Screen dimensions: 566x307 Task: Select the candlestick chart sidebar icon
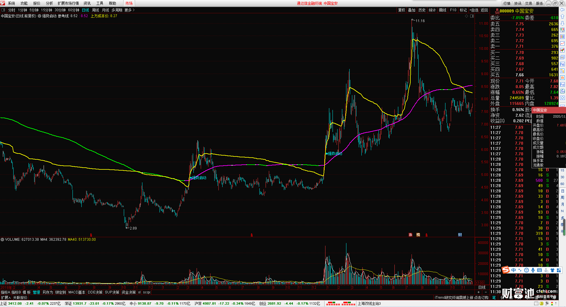coord(562,50)
